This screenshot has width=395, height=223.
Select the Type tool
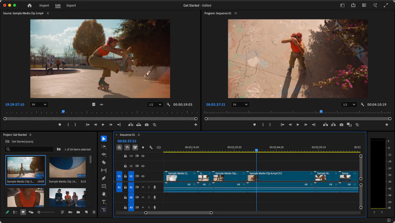point(104,202)
